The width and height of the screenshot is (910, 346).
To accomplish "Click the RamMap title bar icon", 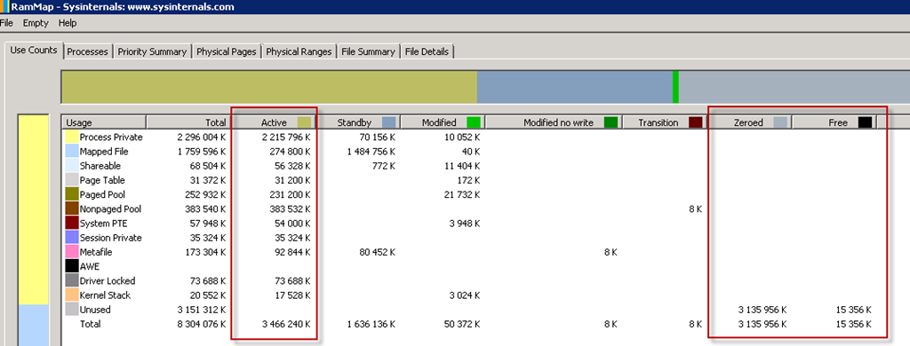I will tap(4, 7).
